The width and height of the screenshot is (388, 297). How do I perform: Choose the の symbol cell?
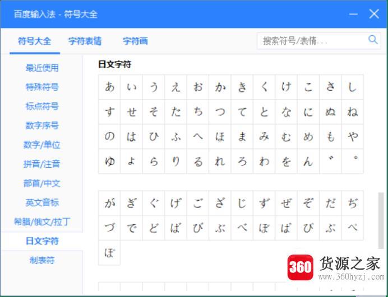[110, 136]
